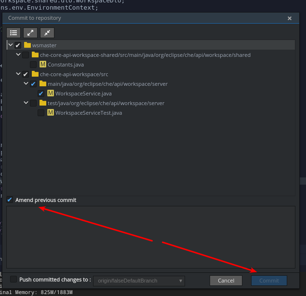Uncheck the main/java/org/eclipse folder checkbox

[33, 84]
